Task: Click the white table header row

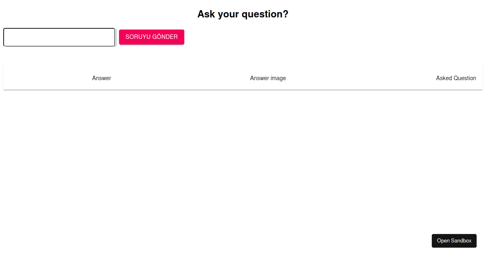Action: [x=243, y=78]
